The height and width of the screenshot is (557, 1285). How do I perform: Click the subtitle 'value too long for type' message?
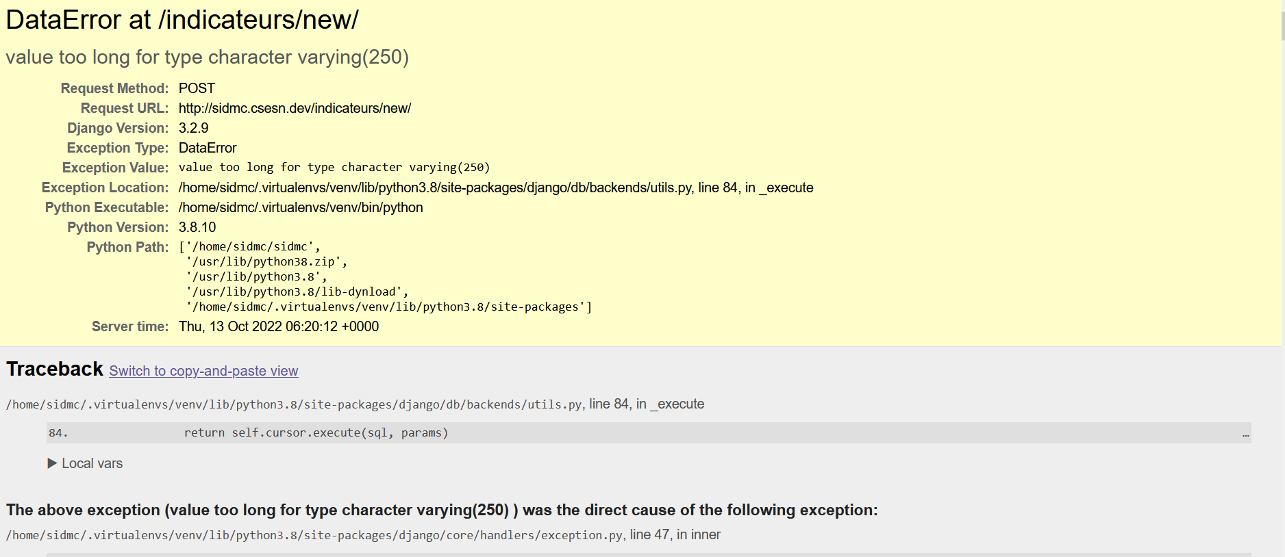pyautogui.click(x=207, y=57)
